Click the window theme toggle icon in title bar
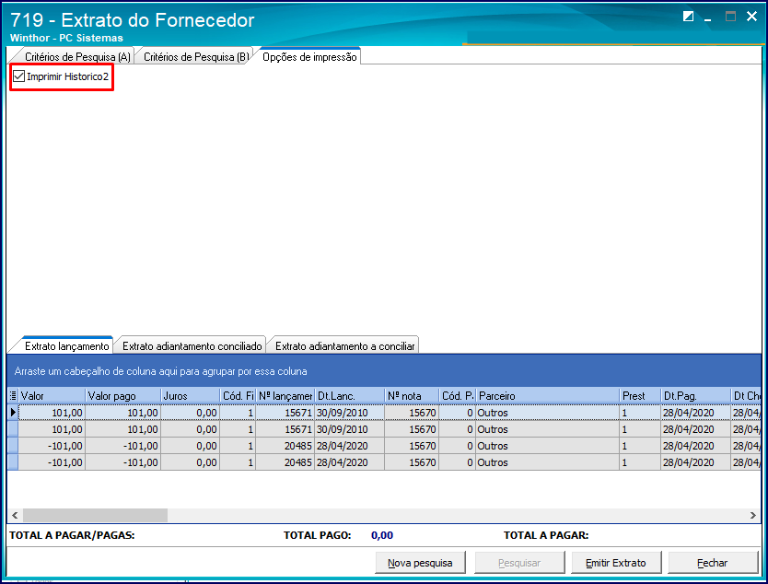Viewport: 768px width, 584px height. (x=688, y=17)
